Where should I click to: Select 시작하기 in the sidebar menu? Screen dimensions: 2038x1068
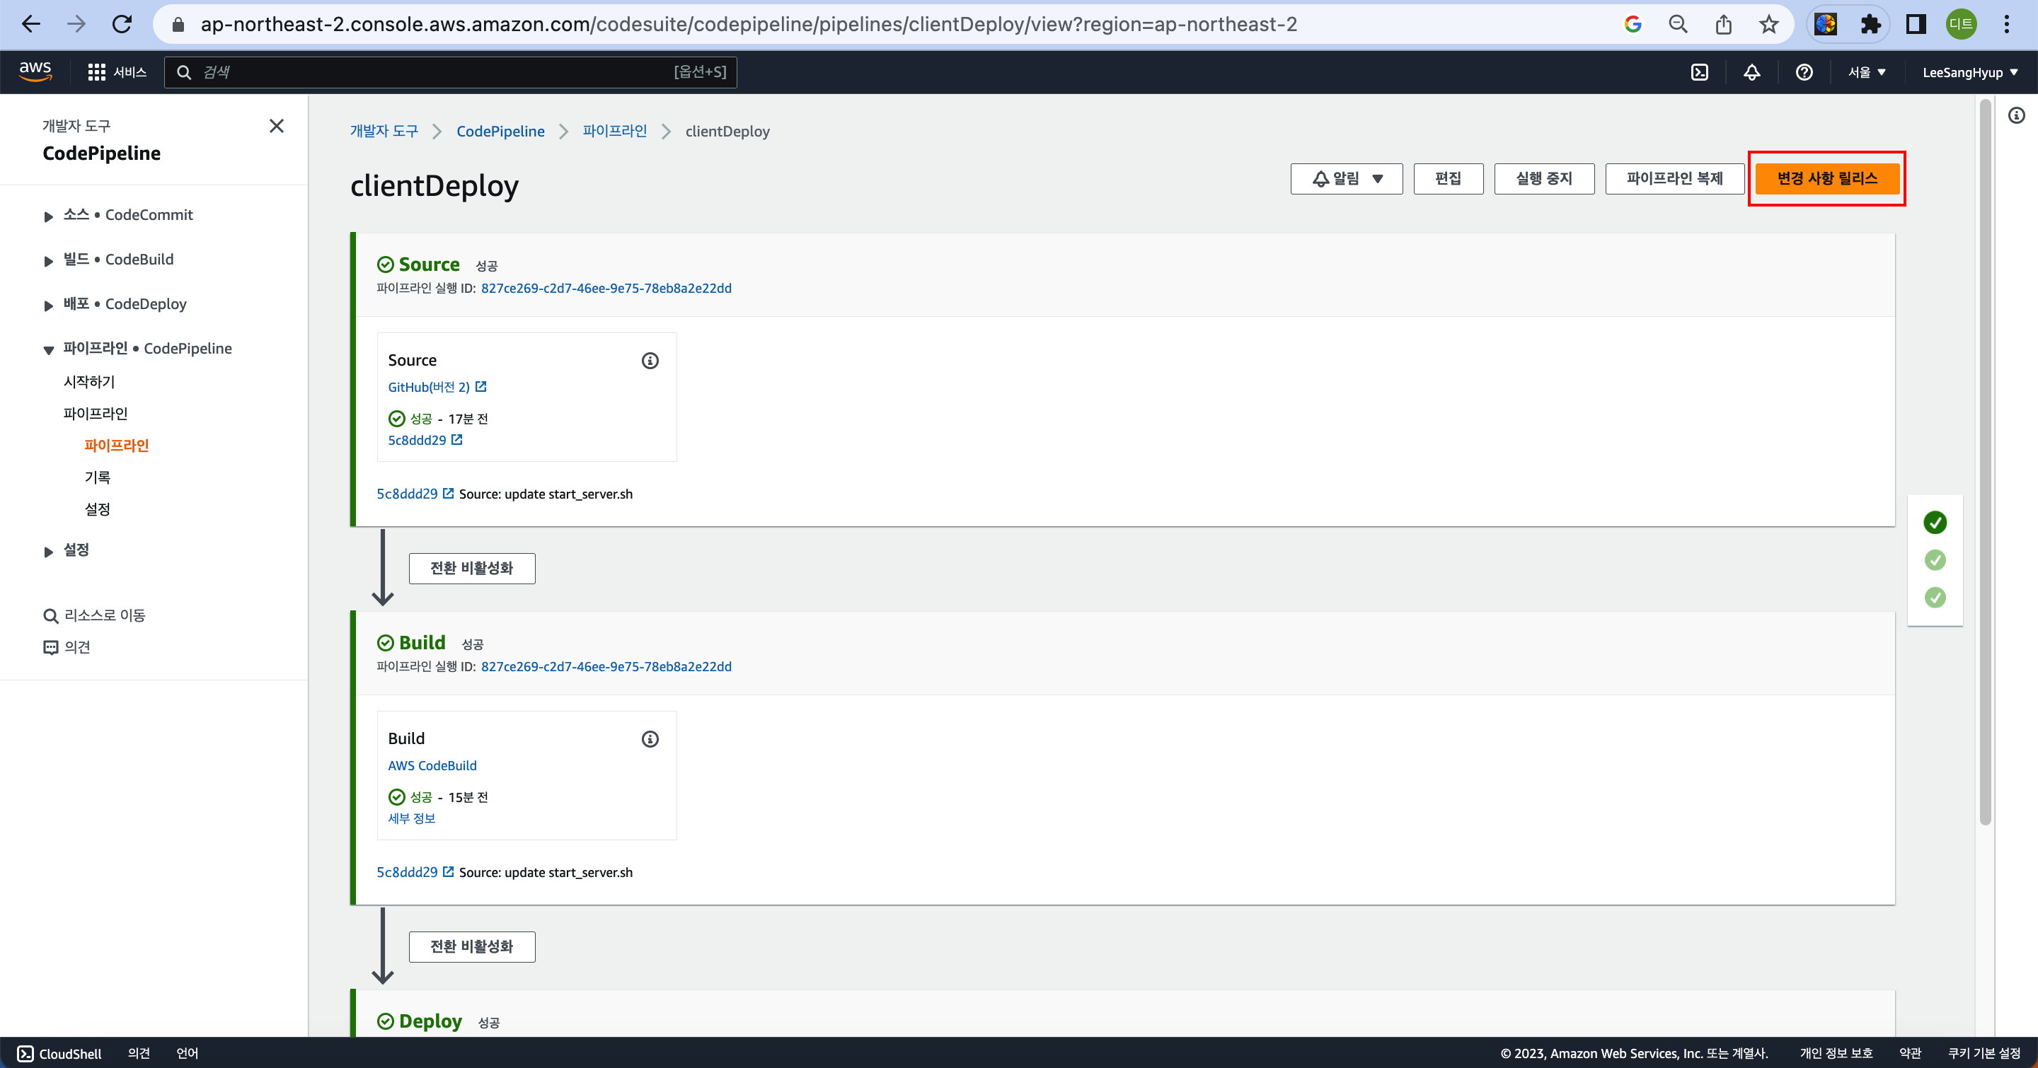88,382
